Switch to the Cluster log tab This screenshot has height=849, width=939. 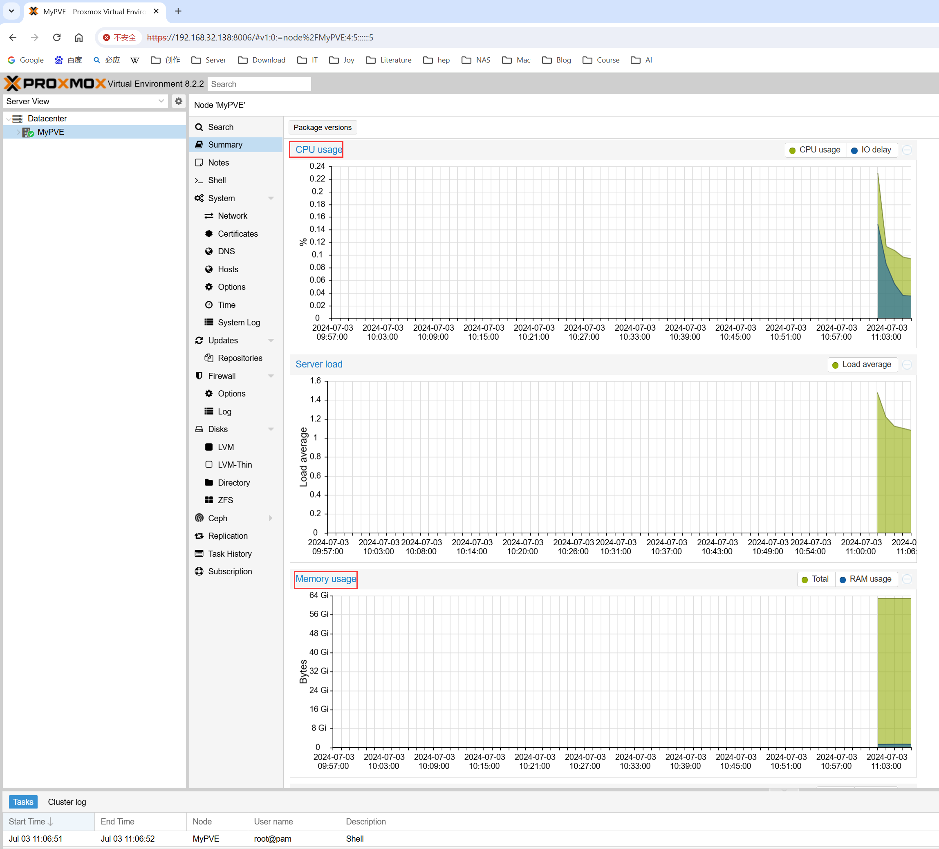tap(67, 802)
